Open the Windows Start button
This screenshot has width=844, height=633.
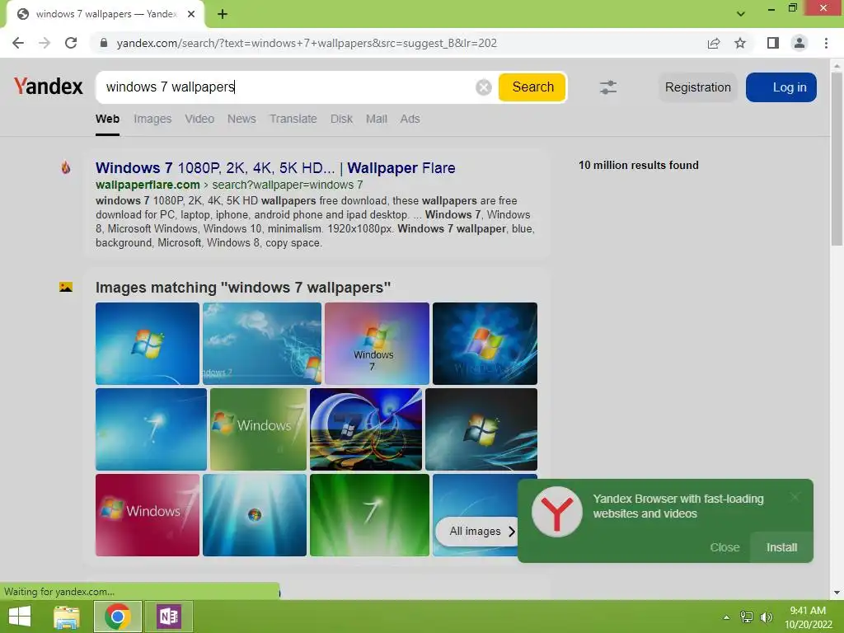(20, 617)
